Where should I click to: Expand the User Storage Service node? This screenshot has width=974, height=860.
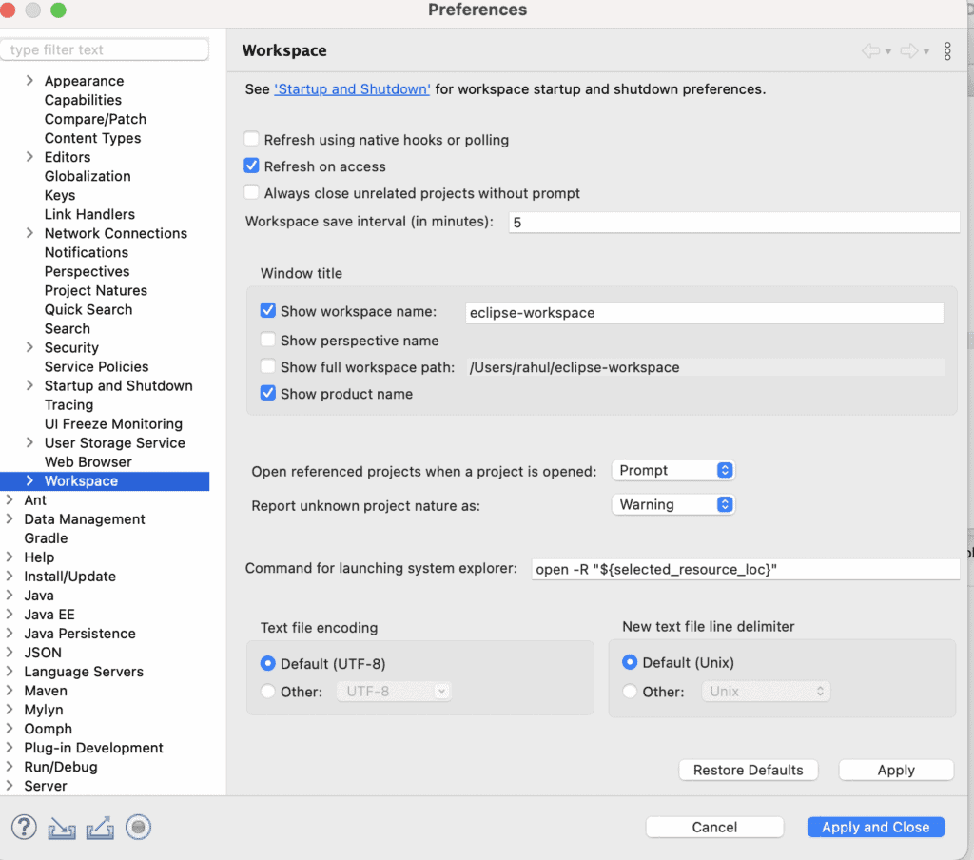pos(29,442)
